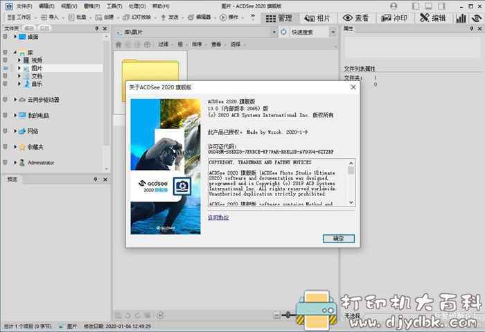Click the ACDSee app icon in title bar
The width and height of the screenshot is (485, 332).
click(9, 6)
